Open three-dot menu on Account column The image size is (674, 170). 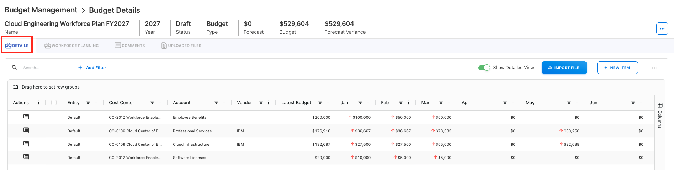pyautogui.click(x=224, y=102)
